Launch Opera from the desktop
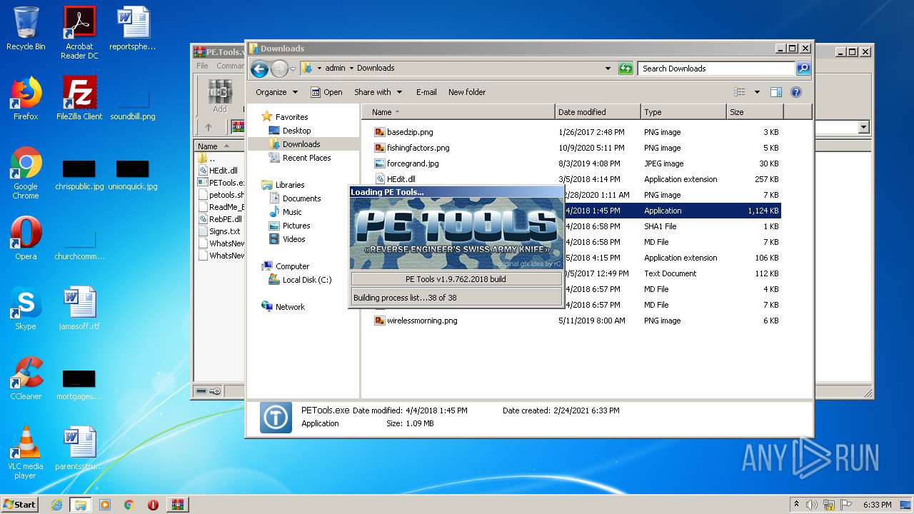 point(26,238)
